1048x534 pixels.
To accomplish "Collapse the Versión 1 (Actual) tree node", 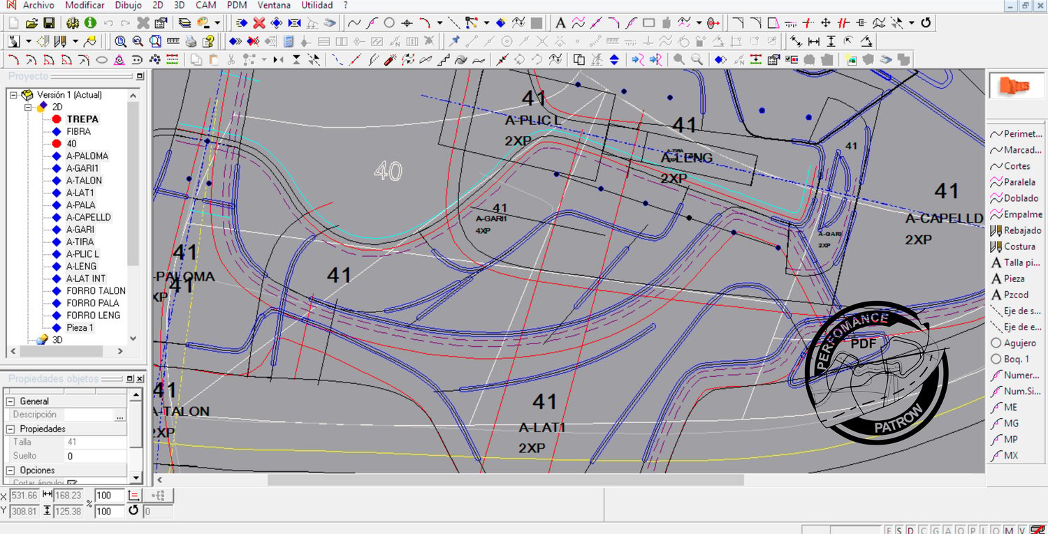I will (x=13, y=95).
